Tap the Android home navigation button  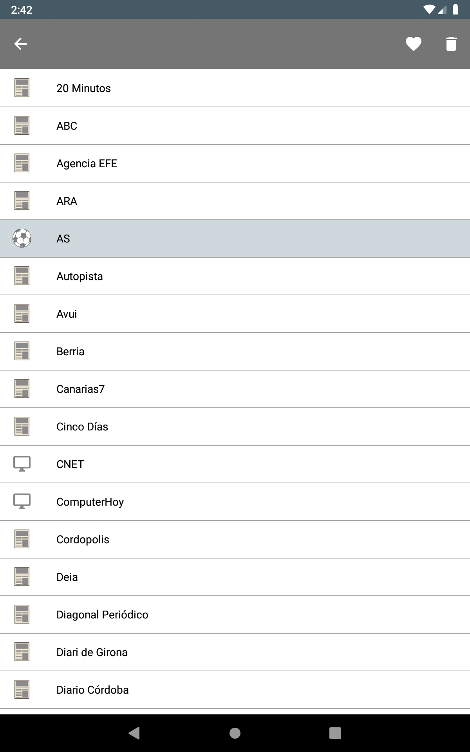[235, 733]
